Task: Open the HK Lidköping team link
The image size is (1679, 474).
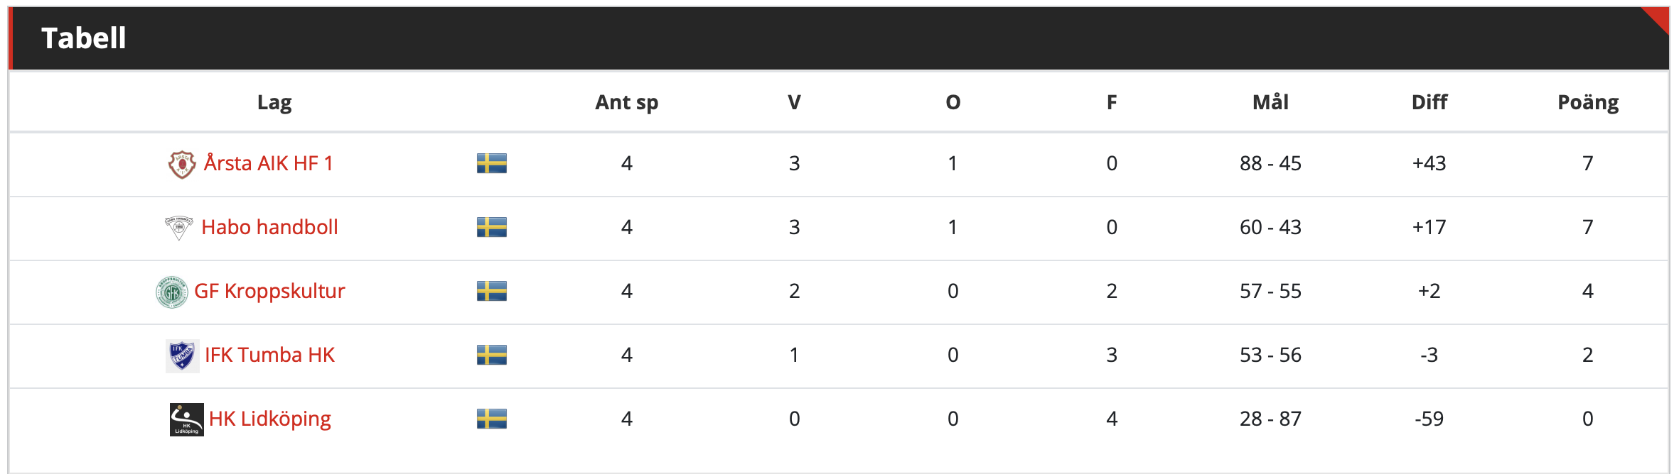Action: point(270,419)
